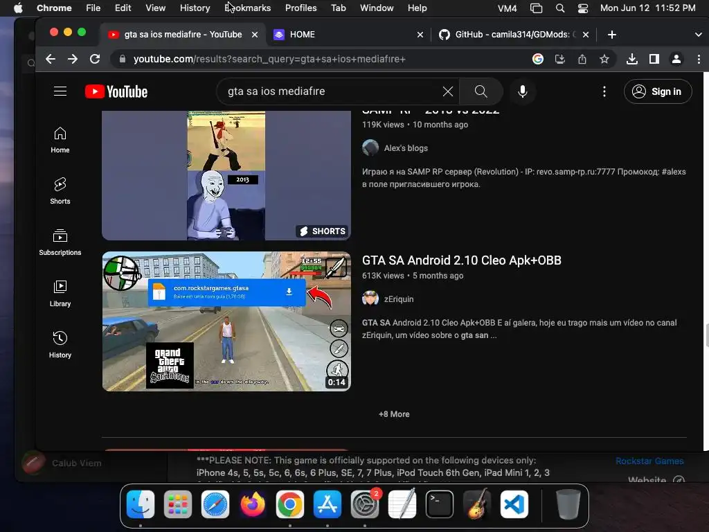This screenshot has height=532, width=709.
Task: Go back with Chrome back arrow
Action: coord(51,59)
